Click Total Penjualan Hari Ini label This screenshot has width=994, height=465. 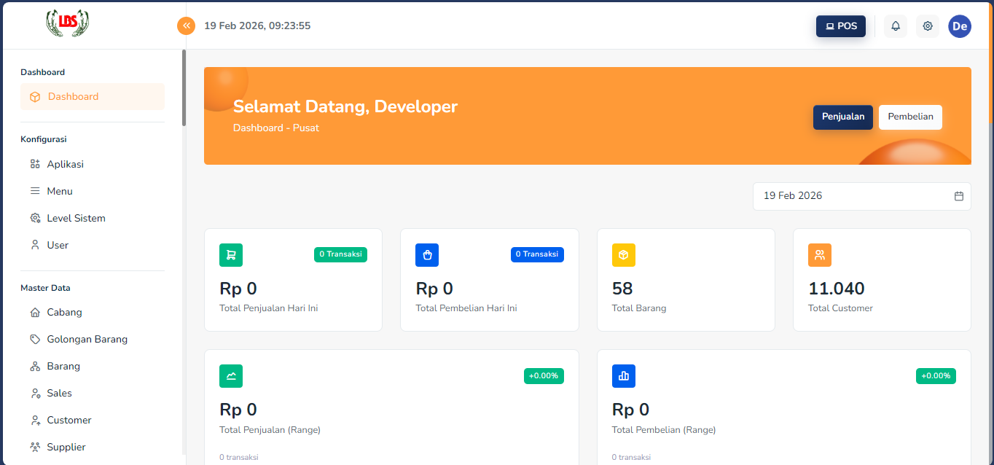(268, 308)
